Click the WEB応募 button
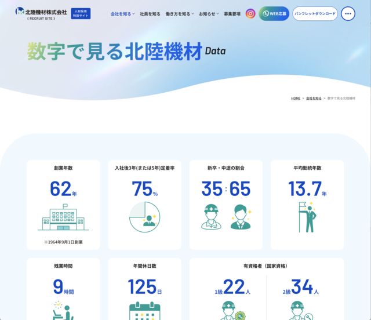 pos(274,13)
